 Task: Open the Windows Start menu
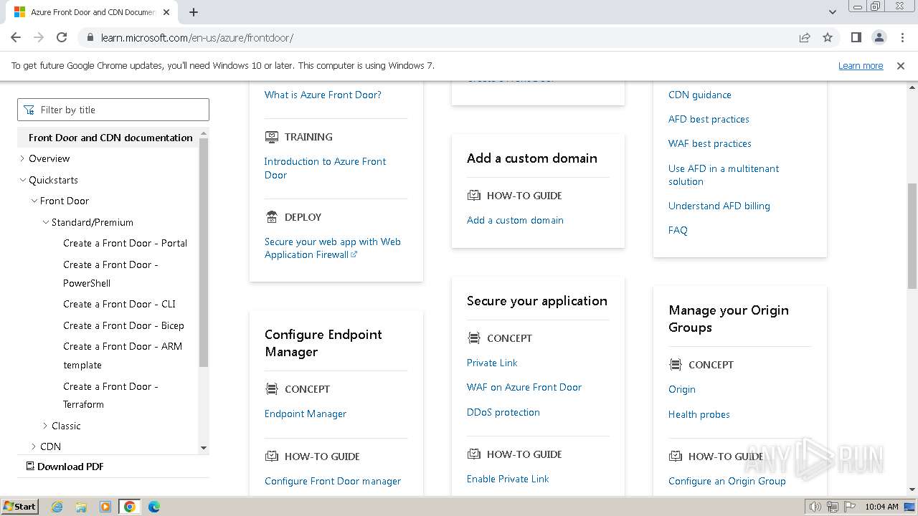coord(19,506)
